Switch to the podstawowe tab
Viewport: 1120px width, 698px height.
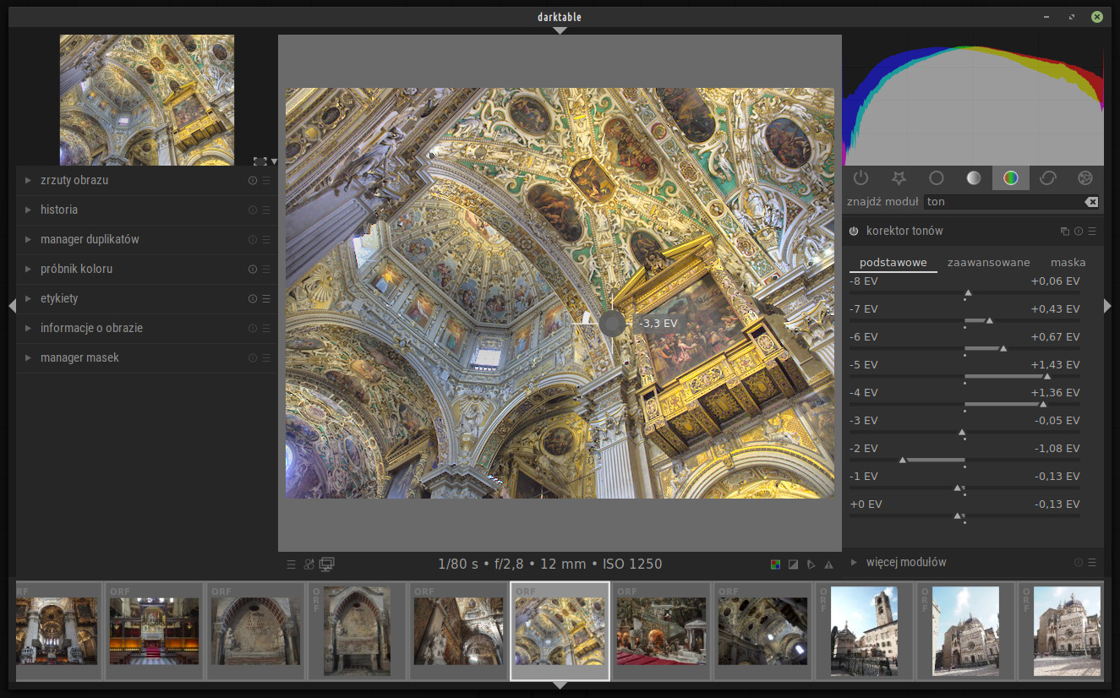coord(893,263)
